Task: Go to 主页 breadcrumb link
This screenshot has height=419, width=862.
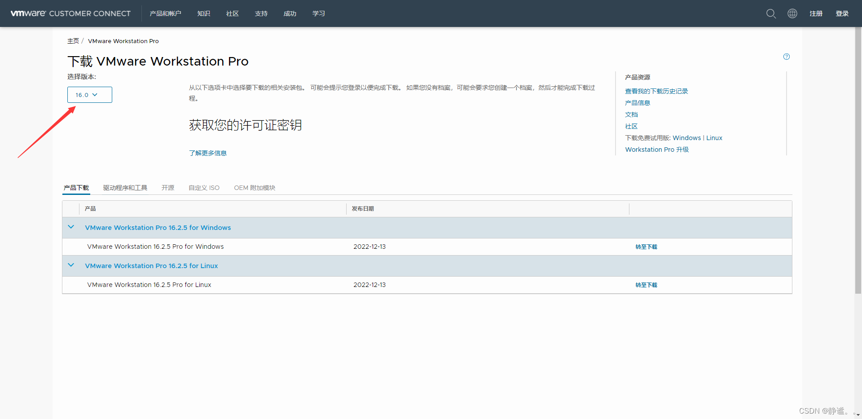Action: point(73,41)
